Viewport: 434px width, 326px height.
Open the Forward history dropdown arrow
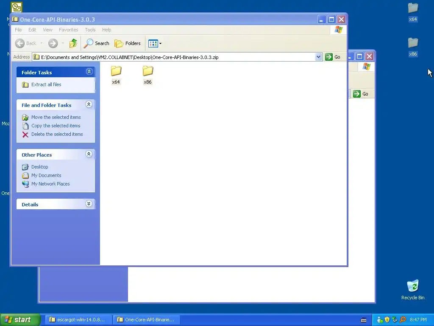pos(63,43)
